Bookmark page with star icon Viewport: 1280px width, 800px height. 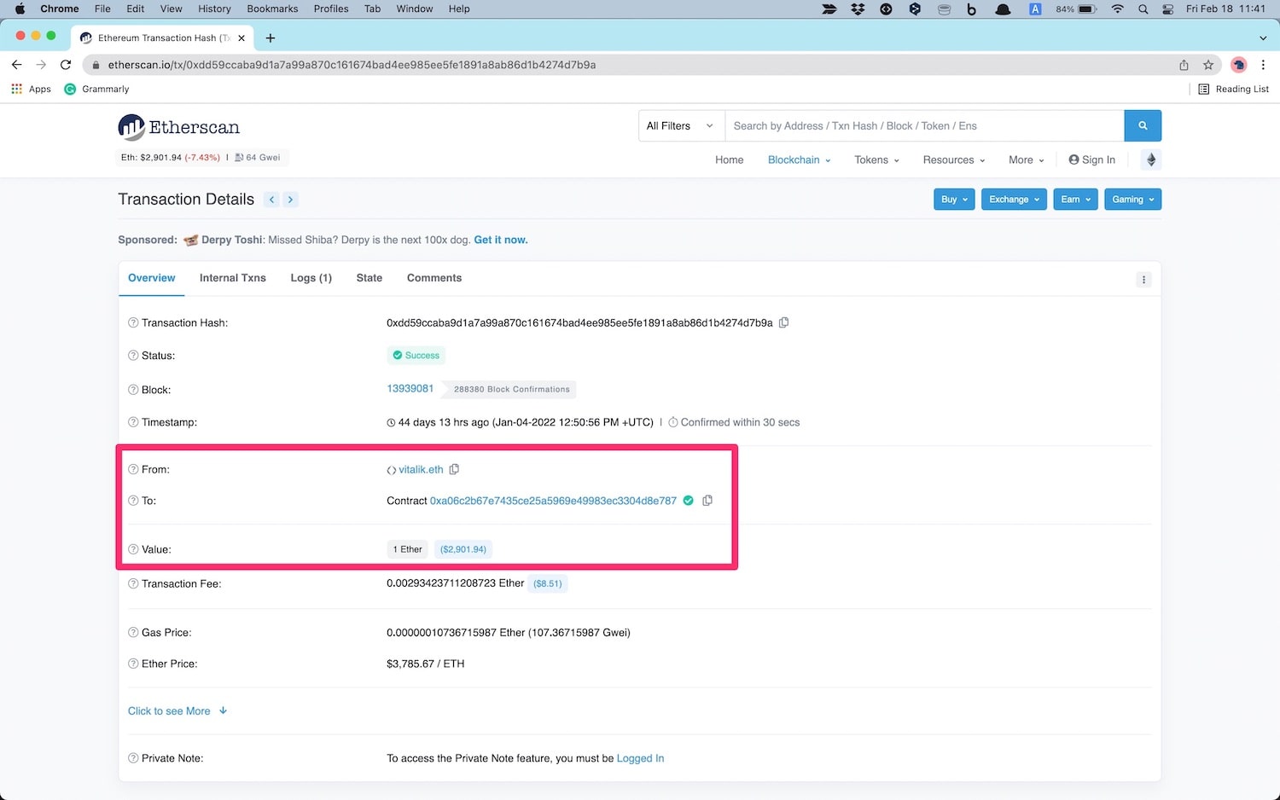point(1208,65)
